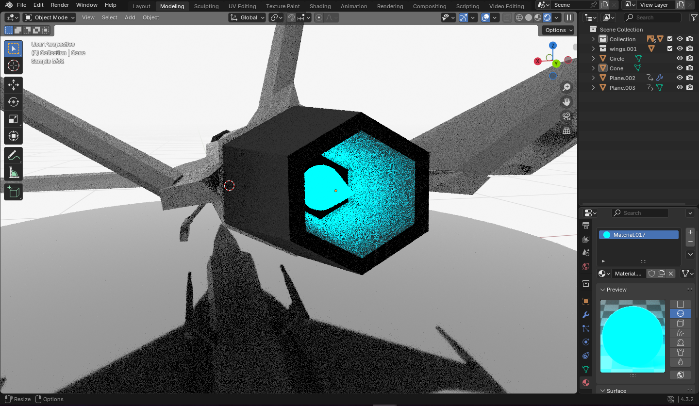Viewport: 699px width, 406px height.
Task: Expand the wings.001 tree row
Action: coord(593,49)
